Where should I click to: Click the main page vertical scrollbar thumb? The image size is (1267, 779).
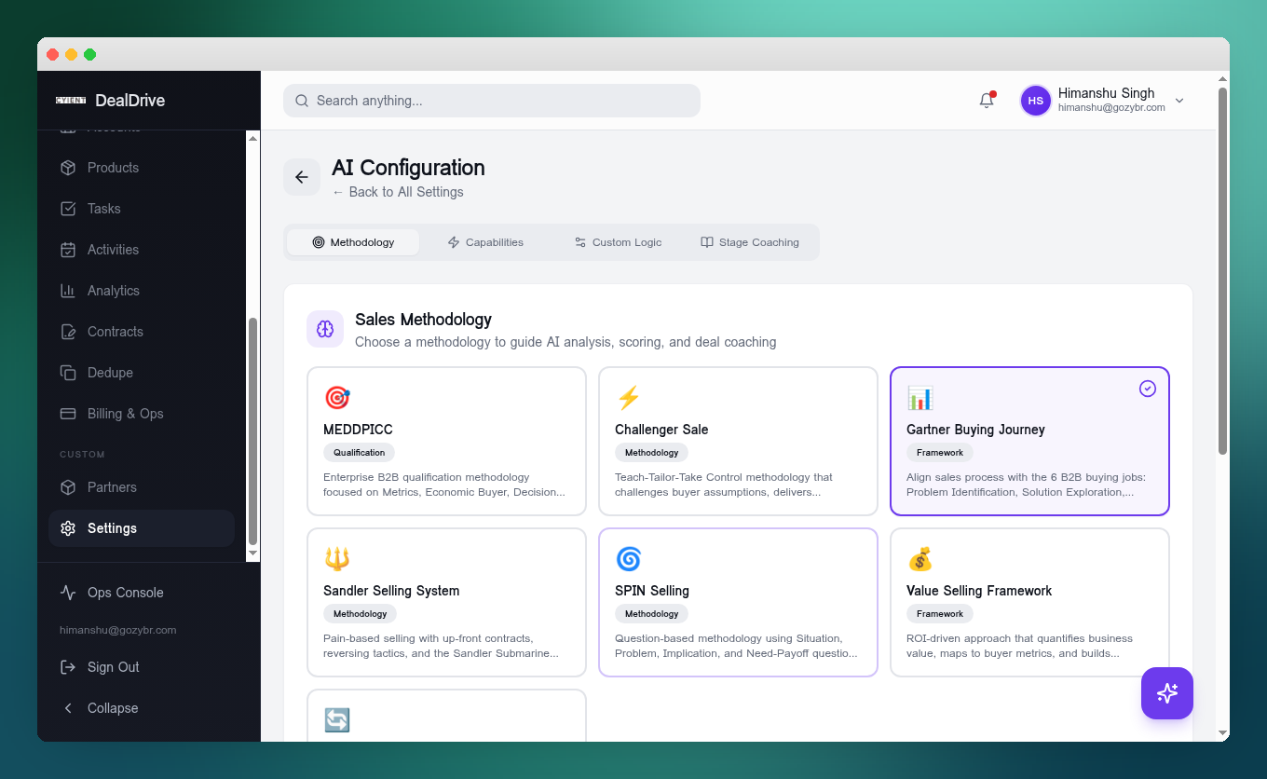[x=1222, y=271]
